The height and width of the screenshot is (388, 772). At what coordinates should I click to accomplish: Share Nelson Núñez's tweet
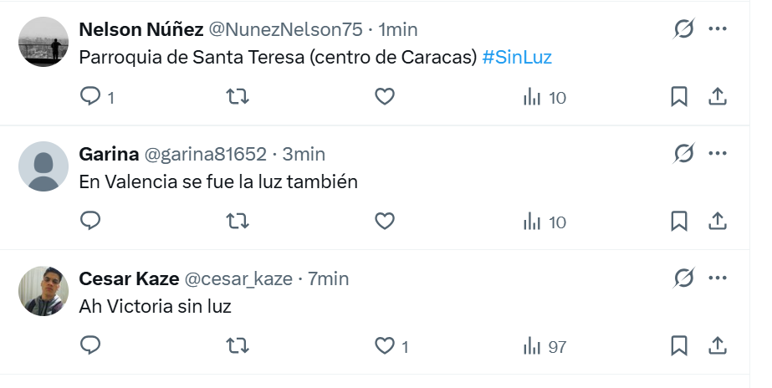pos(717,97)
